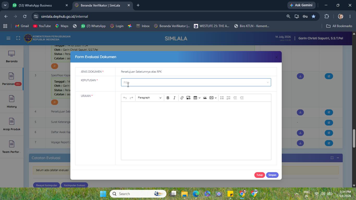
Task: Launch Microsoft Edge from the taskbar
Action: point(196,194)
